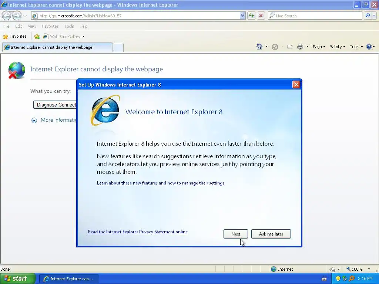
Task: Expand the Print dropdown arrow
Action: tap(307, 47)
